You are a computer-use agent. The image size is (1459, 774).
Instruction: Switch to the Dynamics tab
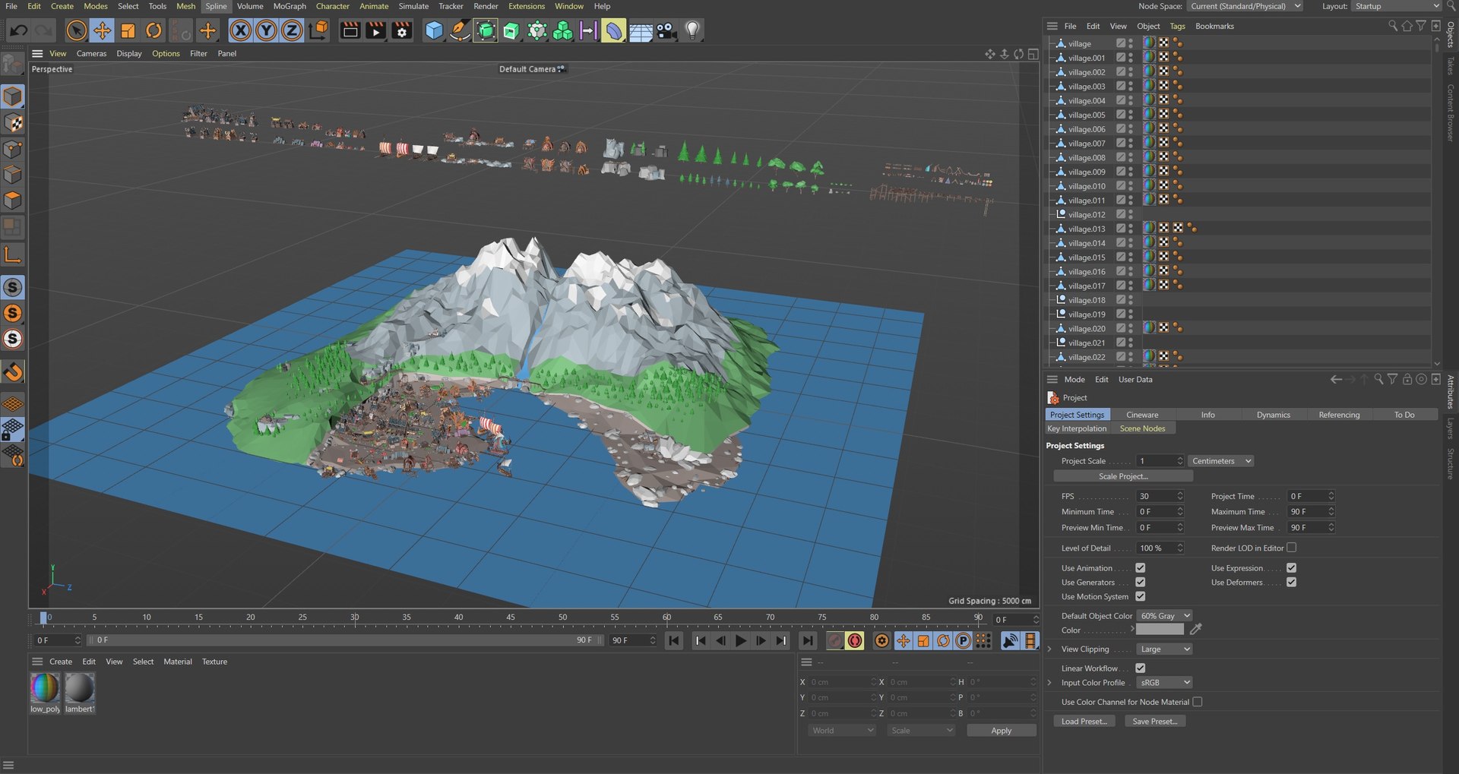1273,415
